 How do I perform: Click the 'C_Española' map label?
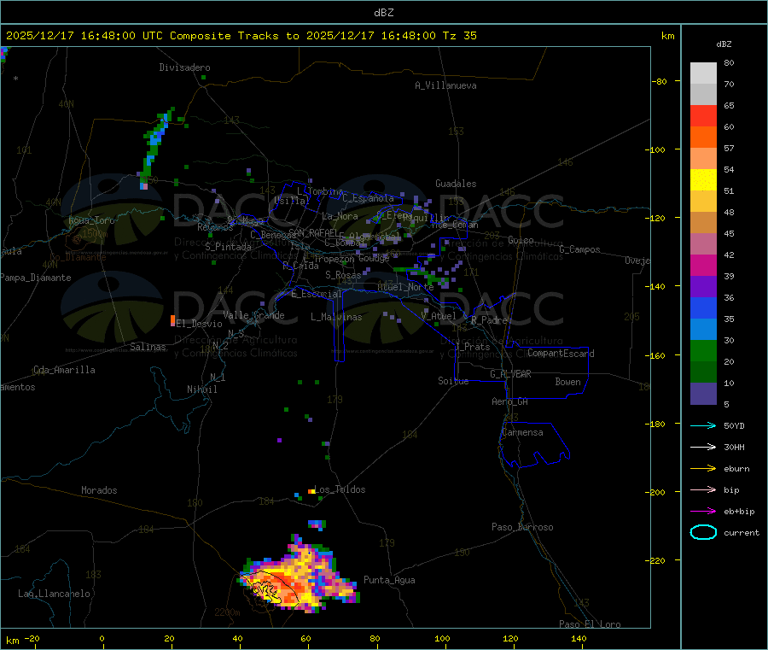coord(368,198)
